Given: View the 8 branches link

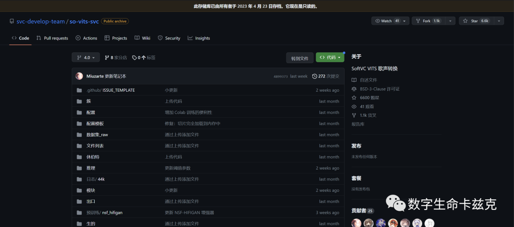Looking at the screenshot, I should click(x=116, y=57).
